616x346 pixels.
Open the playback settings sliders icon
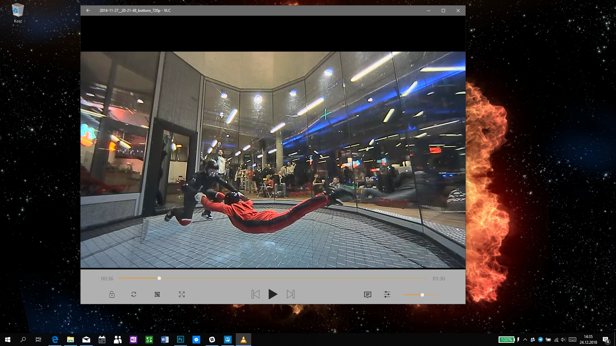387,294
